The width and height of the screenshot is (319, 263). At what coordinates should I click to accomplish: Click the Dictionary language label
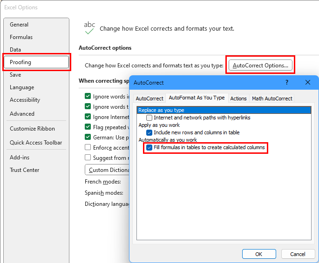107,204
